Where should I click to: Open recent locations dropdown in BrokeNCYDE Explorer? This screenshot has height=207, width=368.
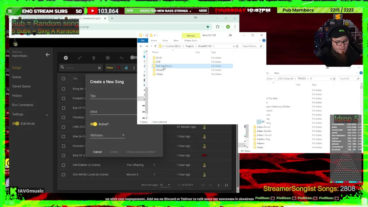pyautogui.click(x=151, y=46)
